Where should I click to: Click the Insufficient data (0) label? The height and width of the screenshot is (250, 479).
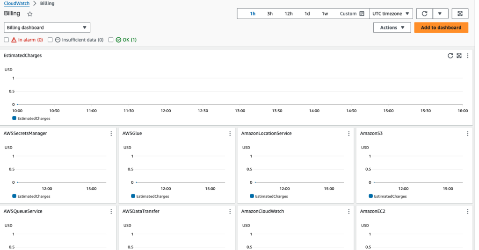(x=83, y=40)
